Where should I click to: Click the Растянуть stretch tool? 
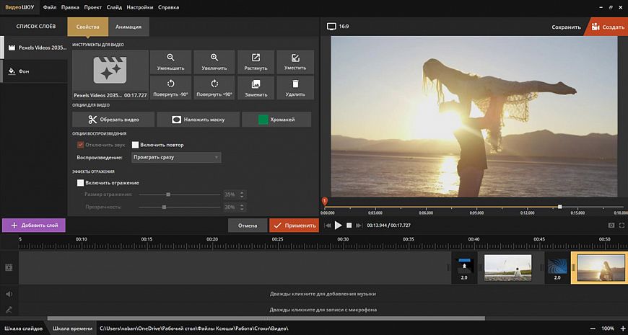pyautogui.click(x=256, y=62)
